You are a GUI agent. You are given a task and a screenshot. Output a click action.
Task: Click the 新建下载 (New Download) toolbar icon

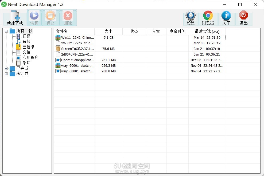tap(15, 16)
